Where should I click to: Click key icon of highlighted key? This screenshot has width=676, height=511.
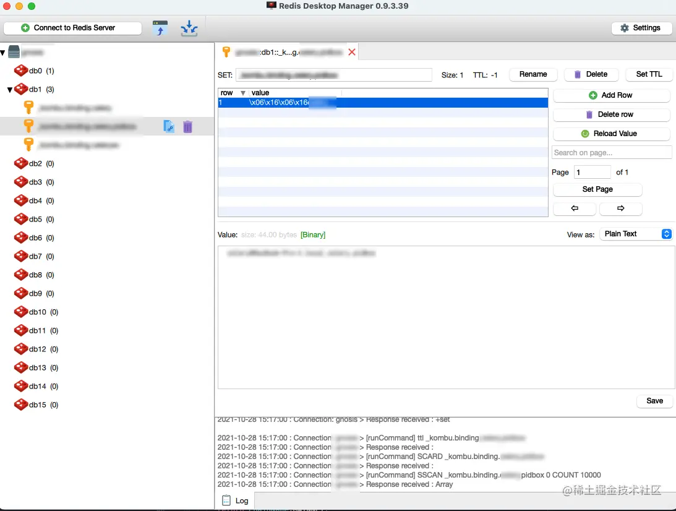coord(28,126)
